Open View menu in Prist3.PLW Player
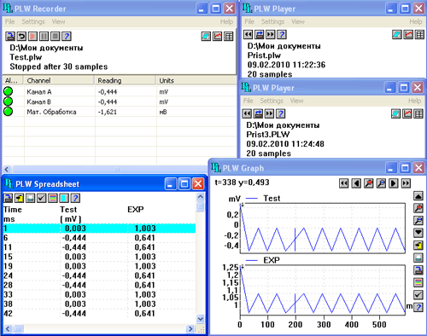 click(296, 101)
